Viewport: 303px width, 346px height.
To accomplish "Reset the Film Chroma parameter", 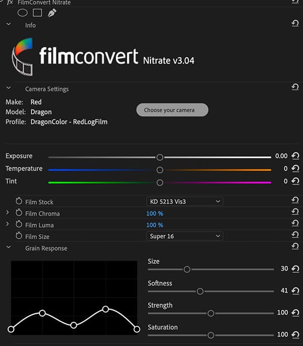I will coord(295,212).
